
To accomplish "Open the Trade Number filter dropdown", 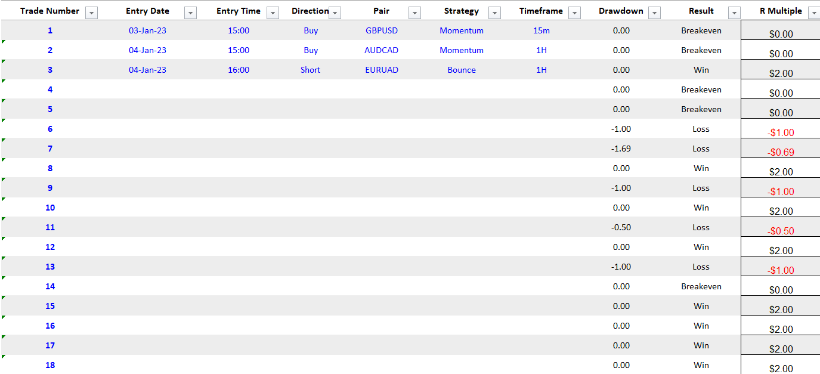I will point(92,13).
